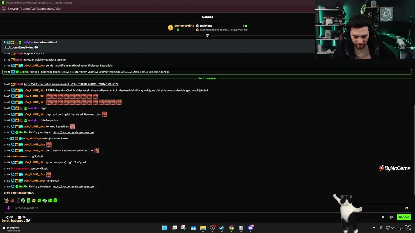Open Steam from the taskbar
The width and height of the screenshot is (415, 233).
pyautogui.click(x=222, y=228)
